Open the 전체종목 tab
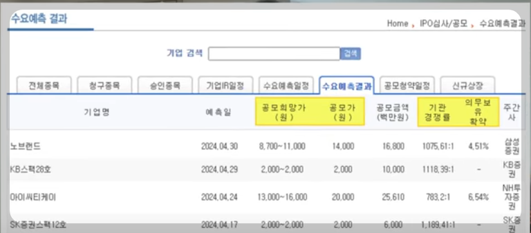 [44, 85]
